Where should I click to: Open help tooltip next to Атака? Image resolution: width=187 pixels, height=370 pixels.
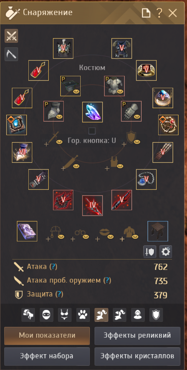pyautogui.click(x=53, y=267)
